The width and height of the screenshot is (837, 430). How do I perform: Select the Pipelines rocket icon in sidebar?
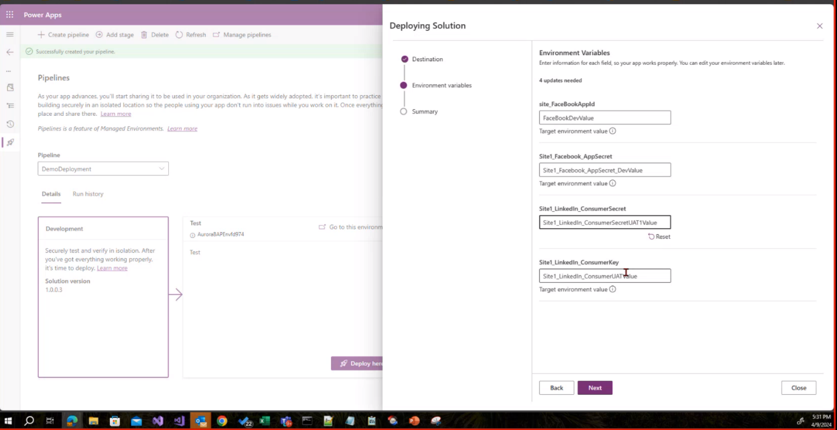[10, 142]
